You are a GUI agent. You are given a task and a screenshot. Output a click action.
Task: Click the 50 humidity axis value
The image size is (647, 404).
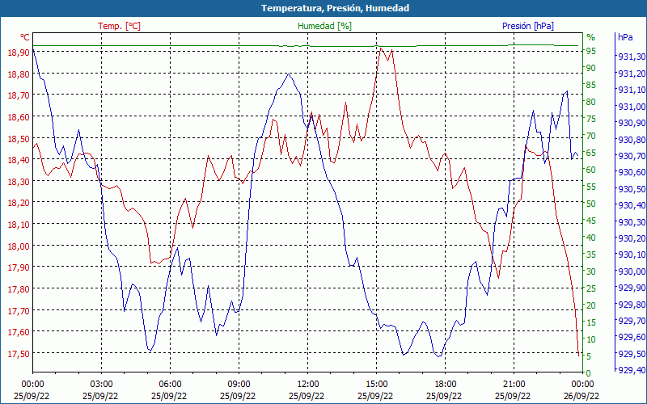click(x=591, y=204)
